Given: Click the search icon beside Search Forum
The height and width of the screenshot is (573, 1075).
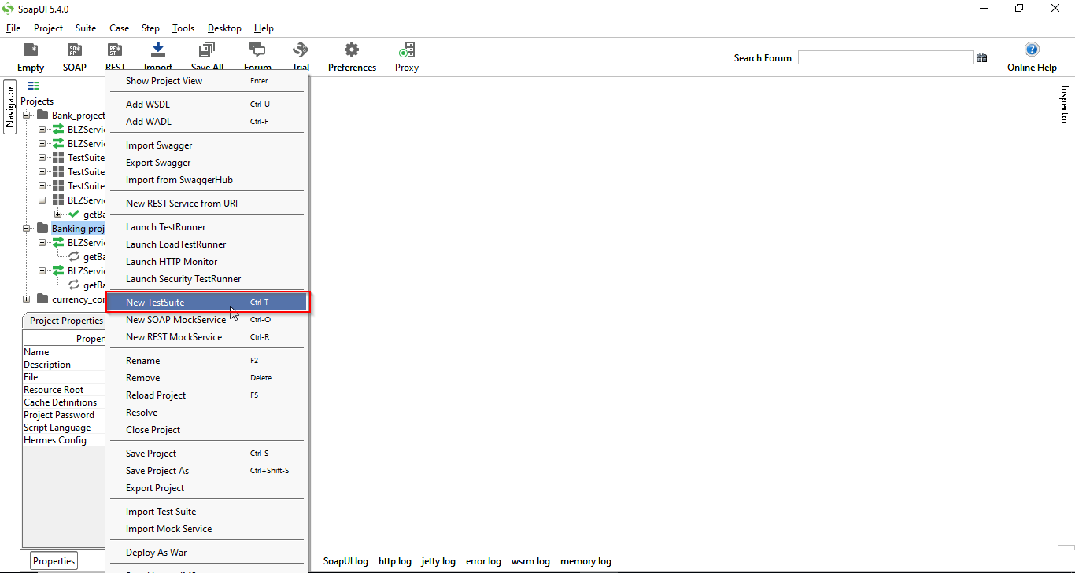Looking at the screenshot, I should click(982, 57).
